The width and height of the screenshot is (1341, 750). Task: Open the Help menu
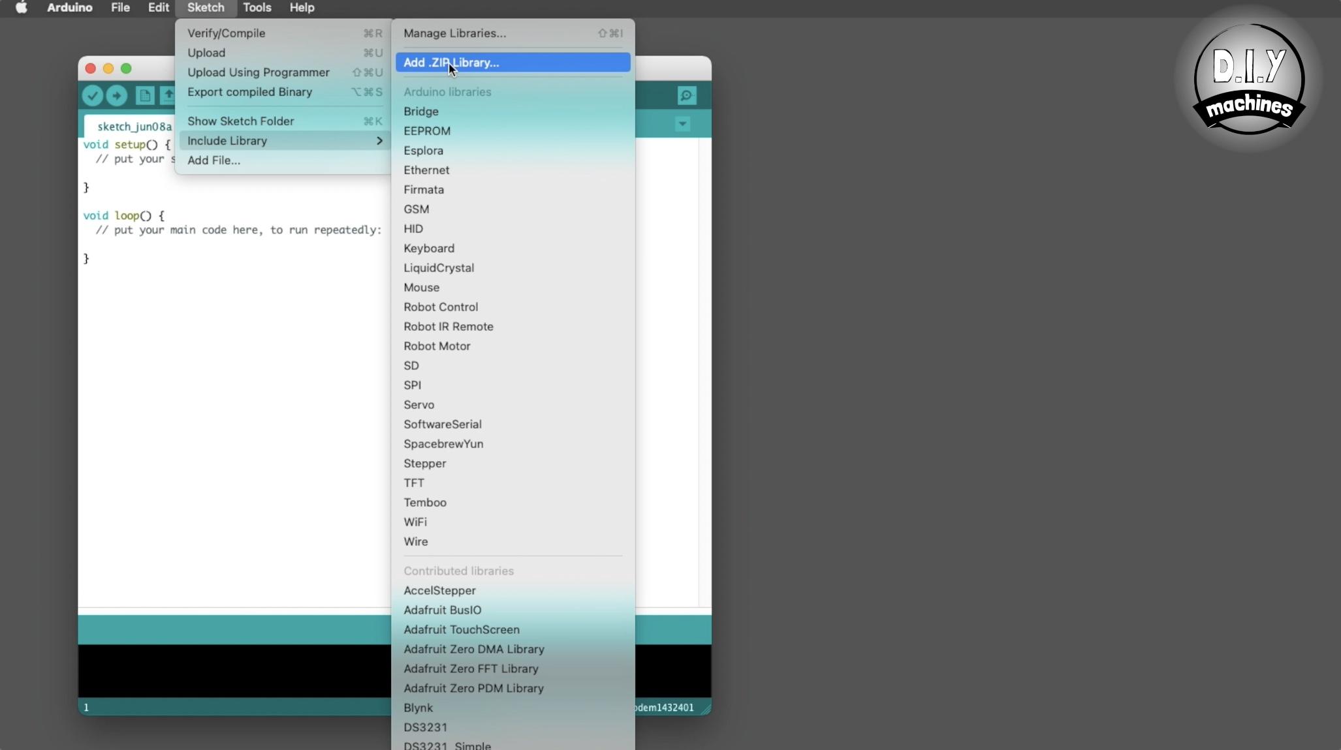click(x=302, y=8)
